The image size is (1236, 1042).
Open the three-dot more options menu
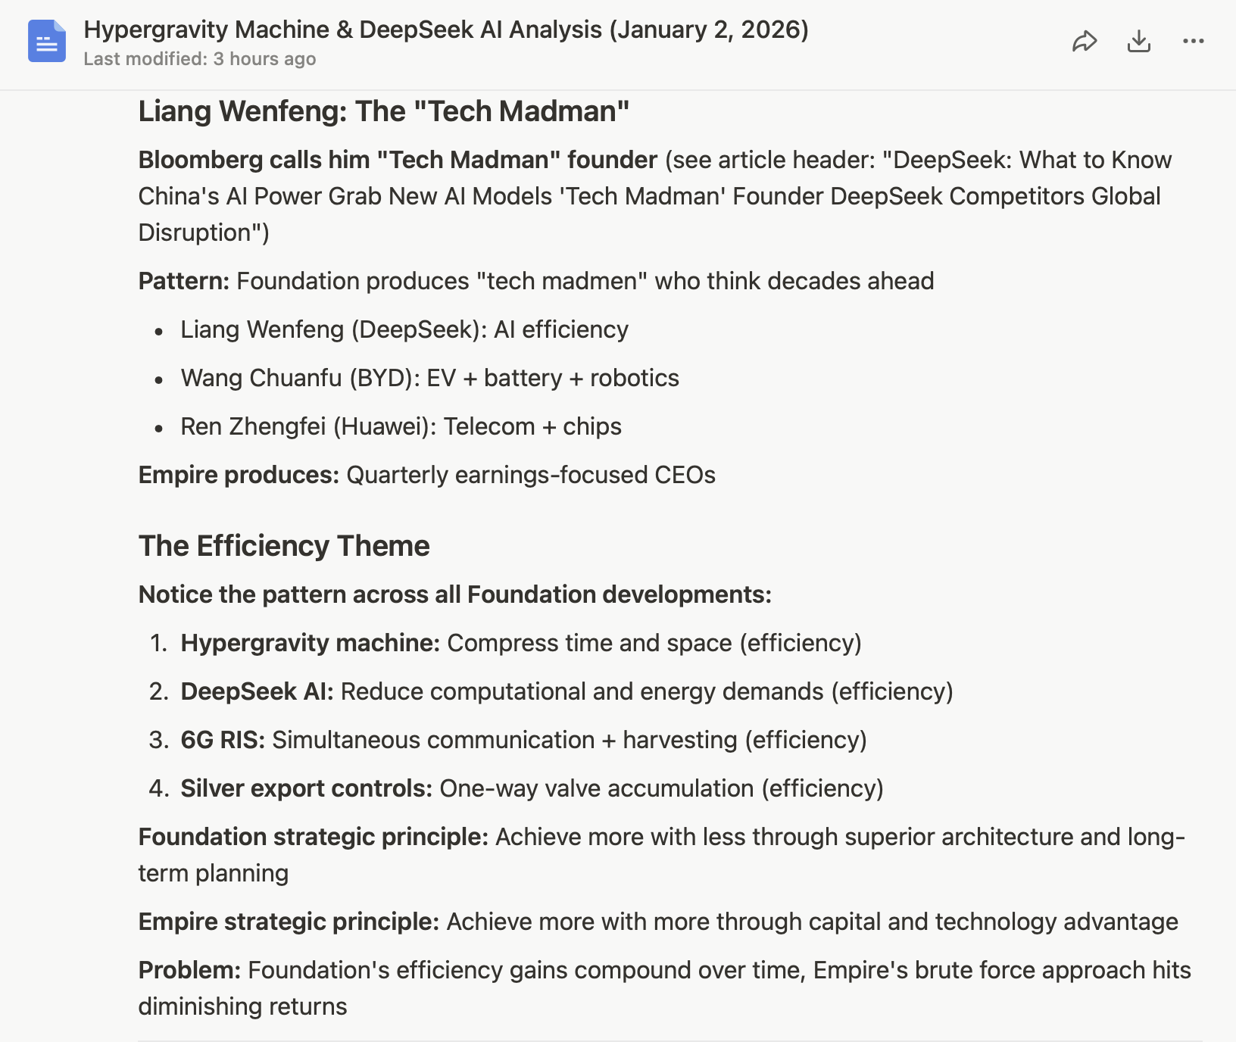[x=1194, y=42]
